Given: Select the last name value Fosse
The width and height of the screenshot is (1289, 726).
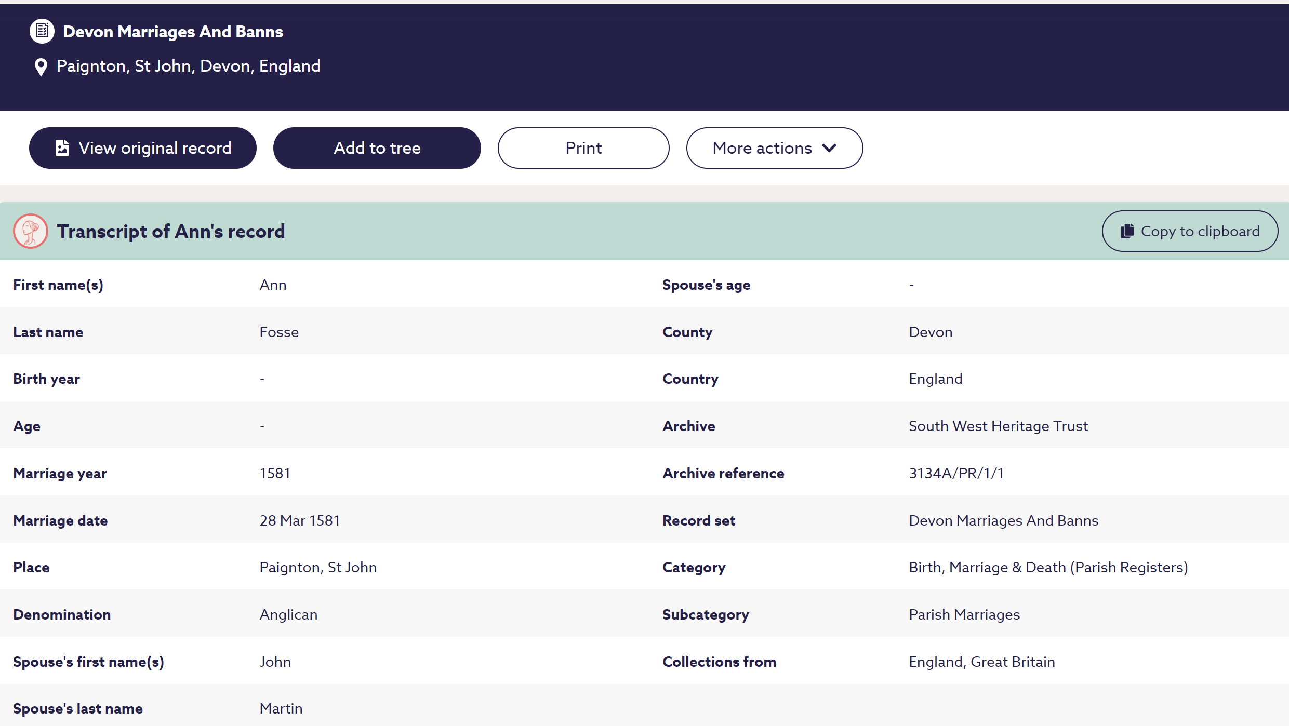Looking at the screenshot, I should pos(279,332).
